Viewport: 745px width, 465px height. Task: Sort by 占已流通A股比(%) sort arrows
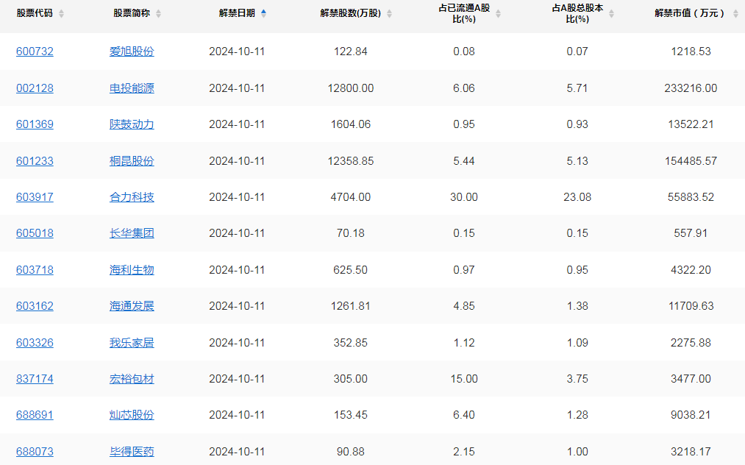(x=498, y=14)
